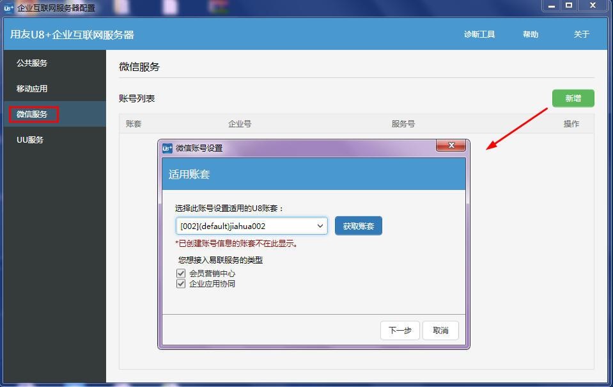Open 诊断工具 in the header

tap(479, 35)
